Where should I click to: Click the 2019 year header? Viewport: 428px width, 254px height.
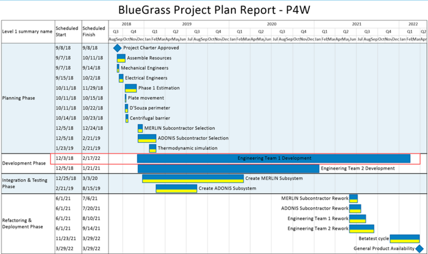pos(187,24)
